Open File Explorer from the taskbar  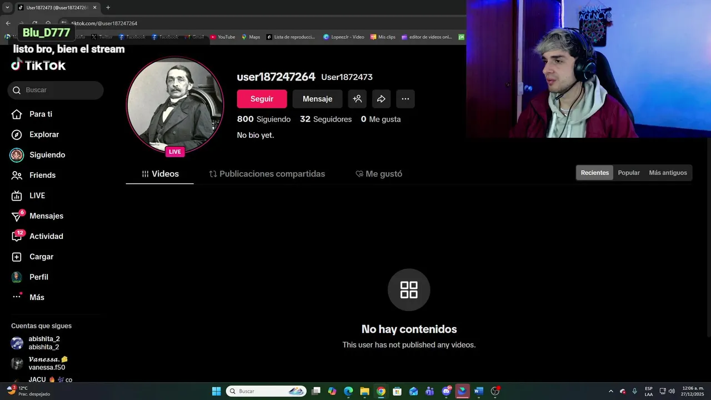click(364, 391)
